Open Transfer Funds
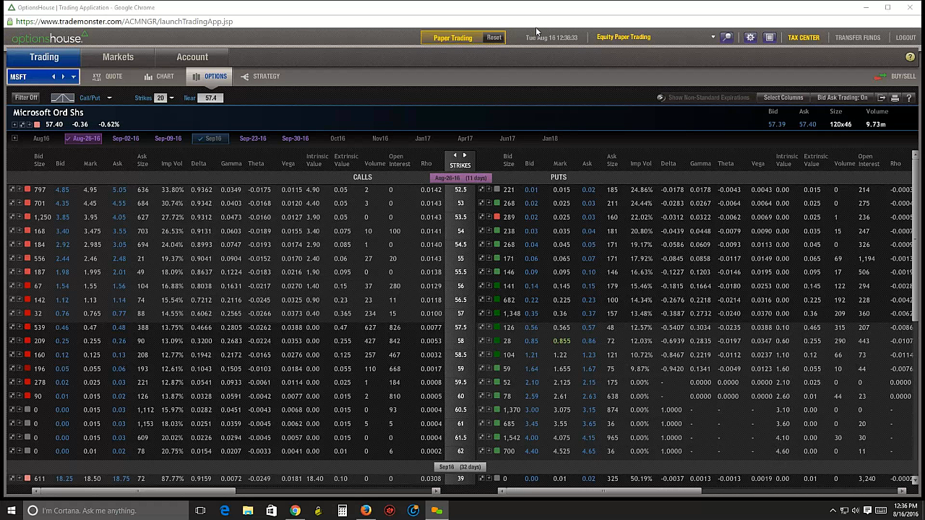The height and width of the screenshot is (520, 925). [x=858, y=38]
